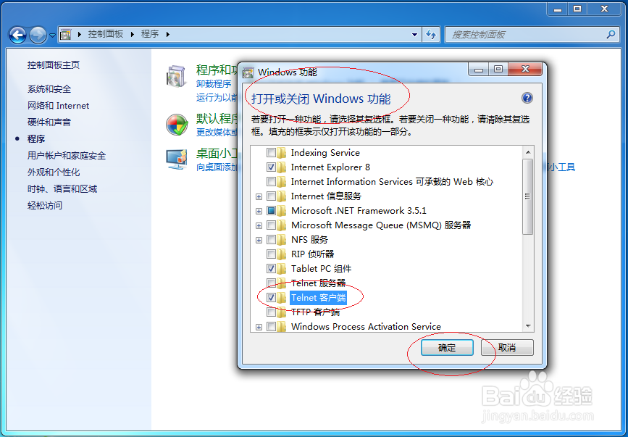Click the refresh arrows beside the address bar
This screenshot has width=628, height=437.
[x=431, y=33]
